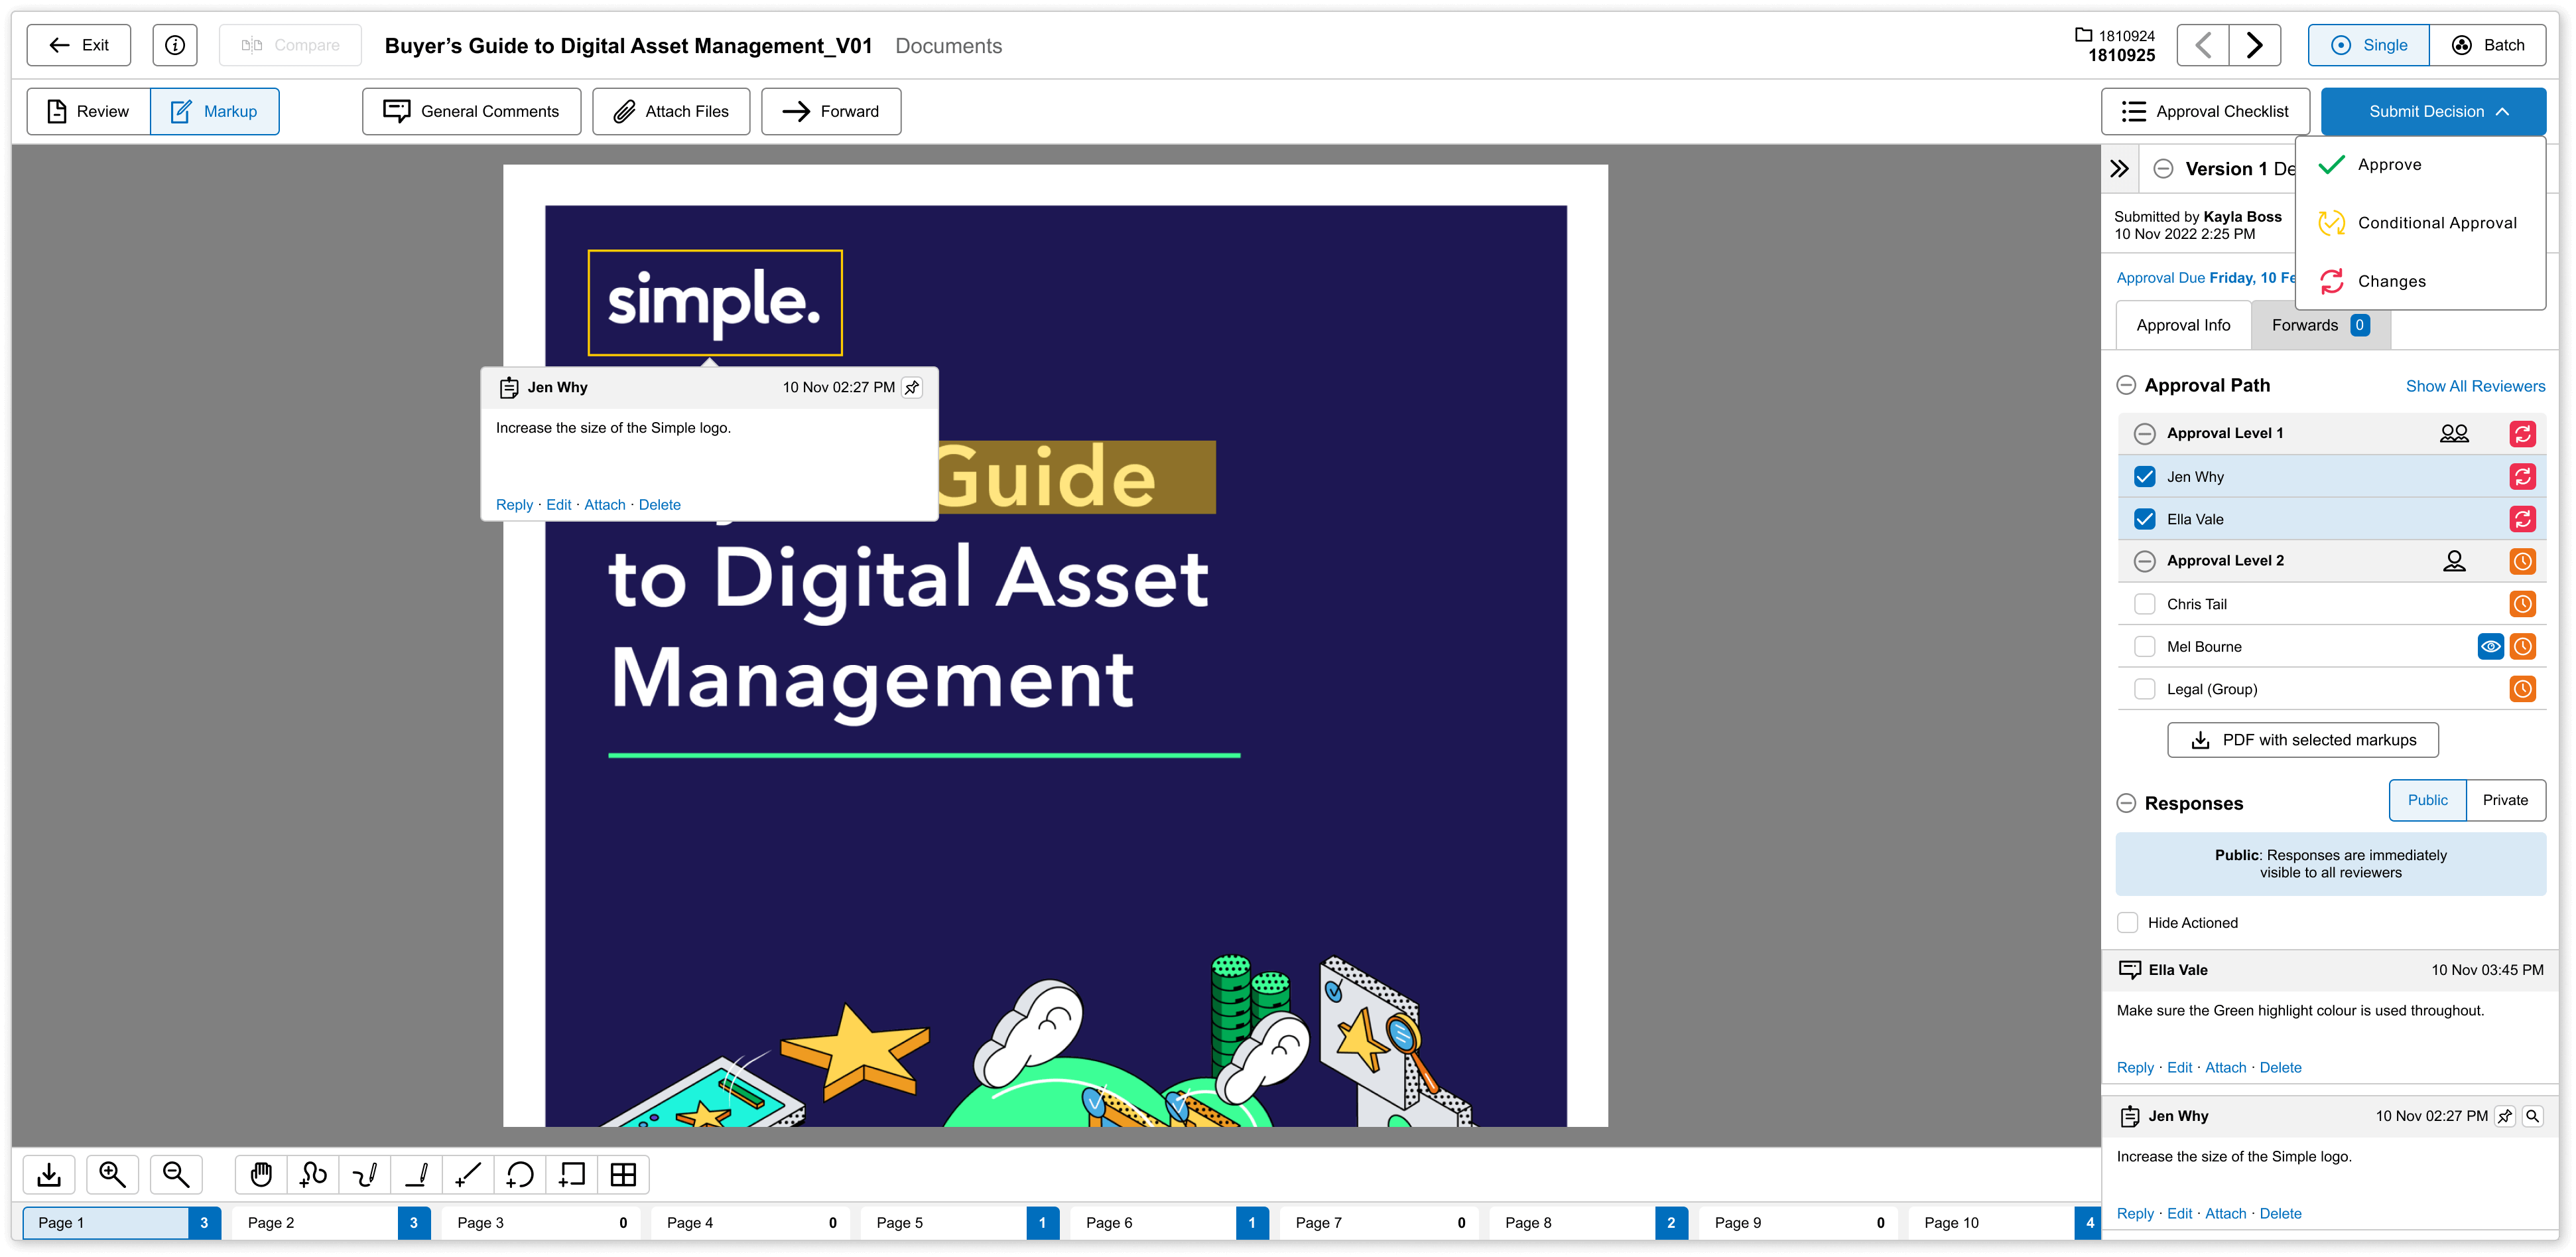Open the page grid thumbnail view
This screenshot has height=1257, width=2576.
623,1174
